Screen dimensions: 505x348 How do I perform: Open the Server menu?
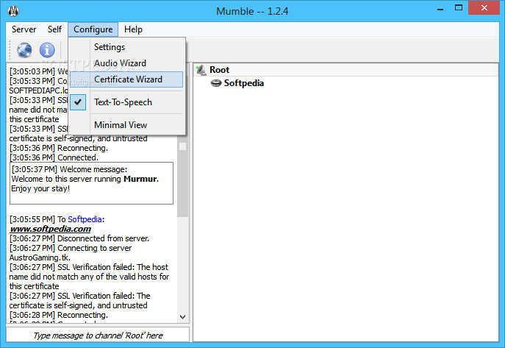[24, 29]
